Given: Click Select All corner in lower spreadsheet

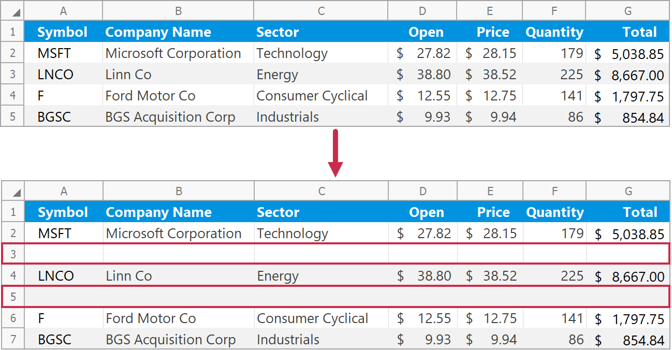Looking at the screenshot, I should [x=13, y=191].
